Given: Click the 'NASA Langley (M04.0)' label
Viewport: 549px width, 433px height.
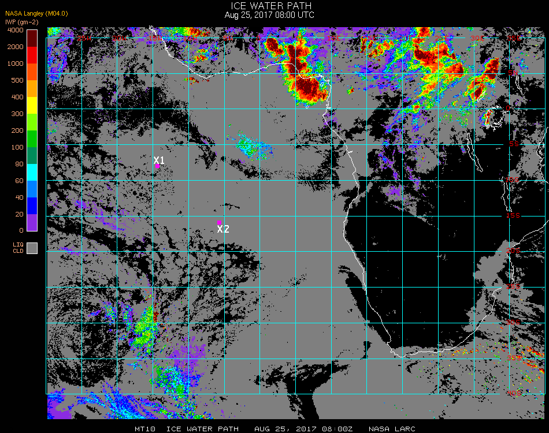Looking at the screenshot, I should click(x=36, y=14).
